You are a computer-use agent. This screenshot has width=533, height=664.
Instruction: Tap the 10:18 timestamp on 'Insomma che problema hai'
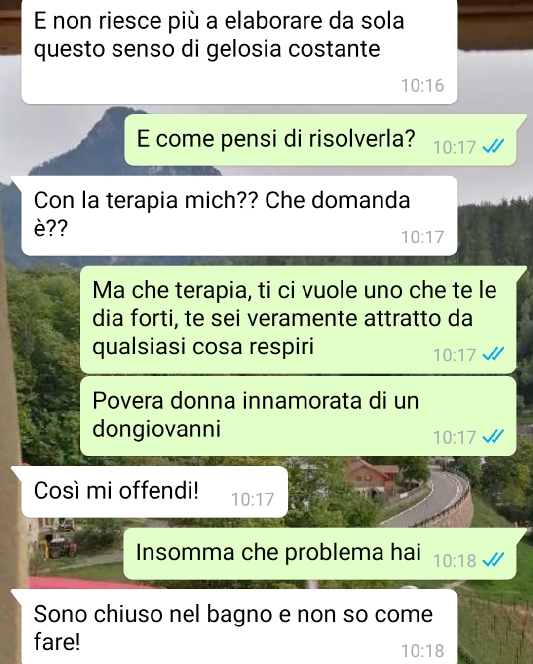pos(455,561)
